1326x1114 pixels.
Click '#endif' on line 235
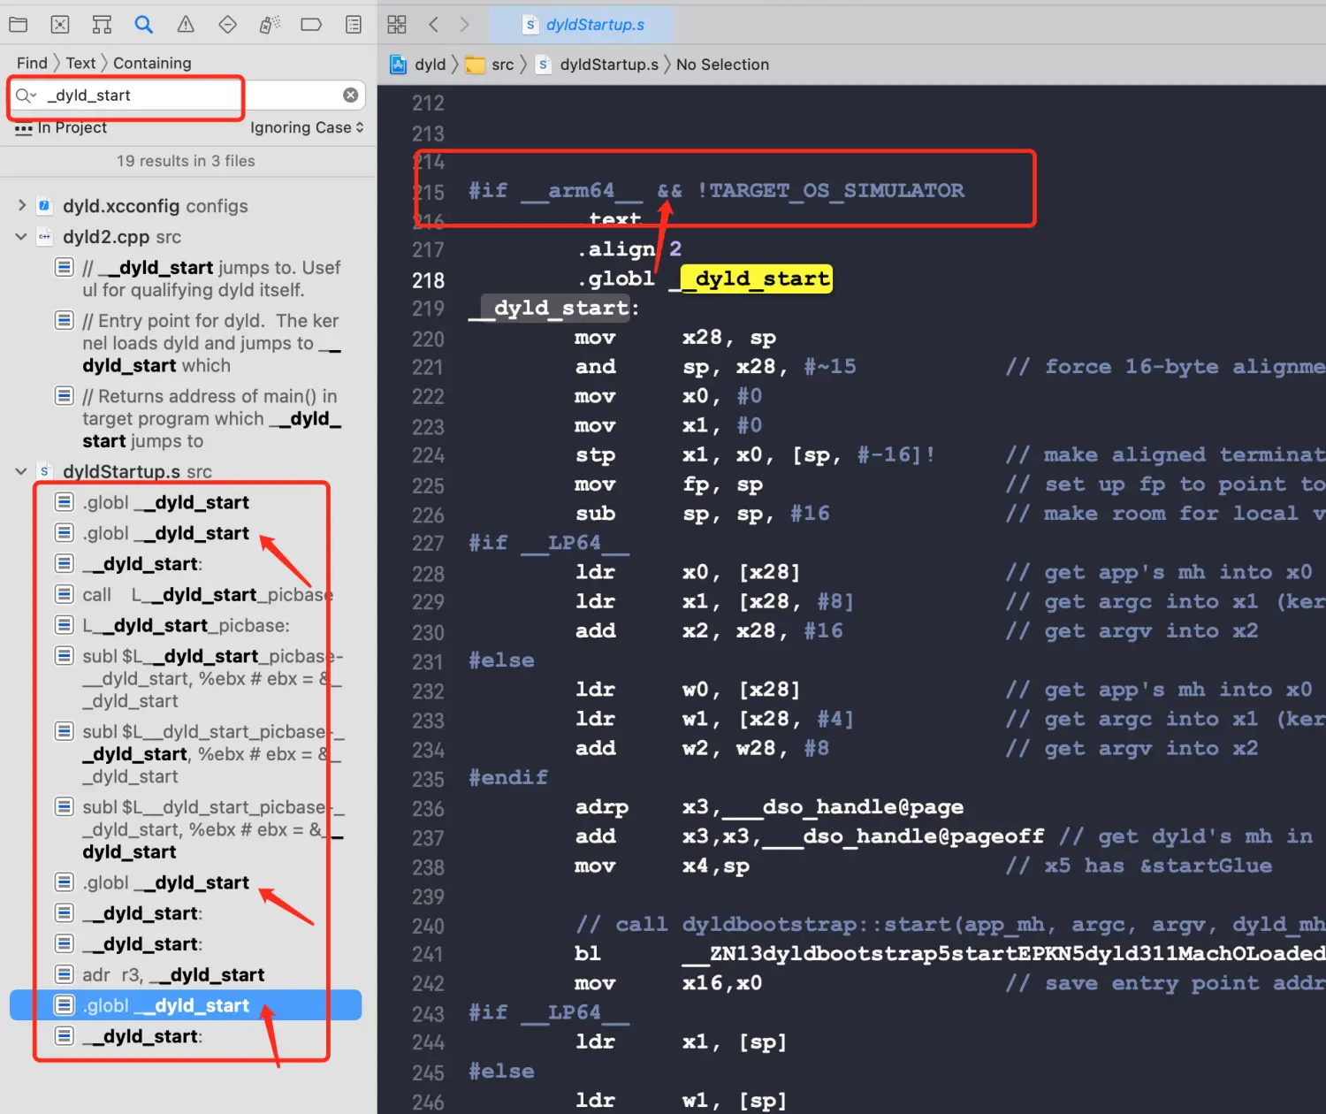click(507, 777)
